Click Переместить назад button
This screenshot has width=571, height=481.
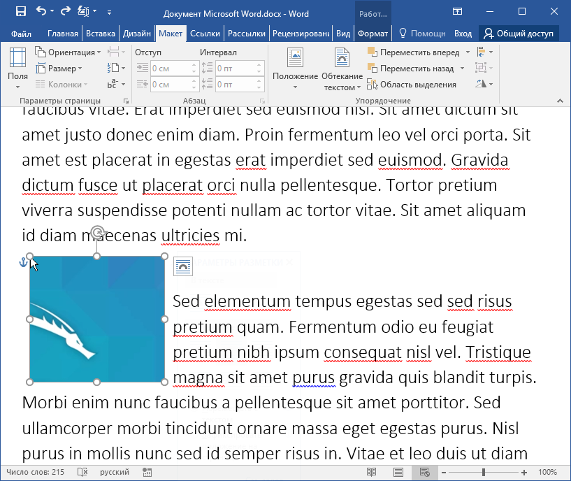click(411, 68)
